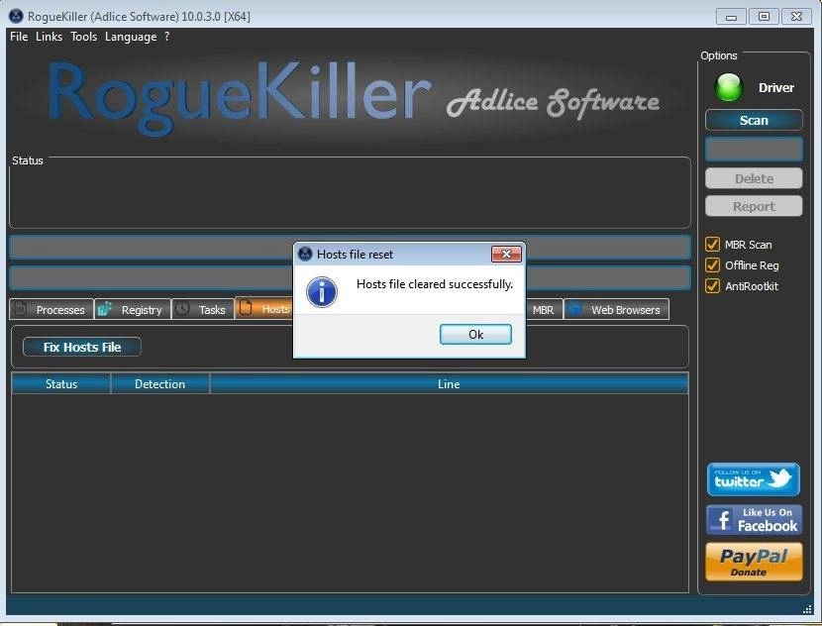This screenshot has width=822, height=626.
Task: Click the clock icon on Tasks tab
Action: pyautogui.click(x=182, y=308)
